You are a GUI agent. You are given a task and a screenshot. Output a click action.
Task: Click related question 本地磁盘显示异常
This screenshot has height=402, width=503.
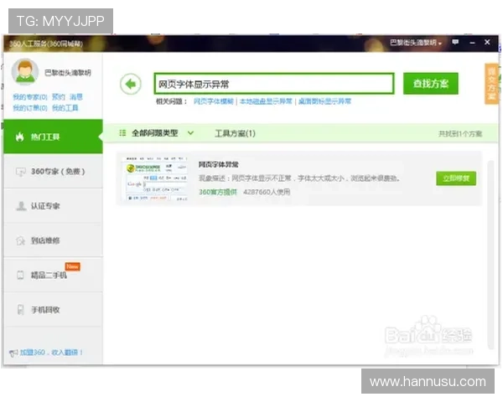click(x=266, y=101)
